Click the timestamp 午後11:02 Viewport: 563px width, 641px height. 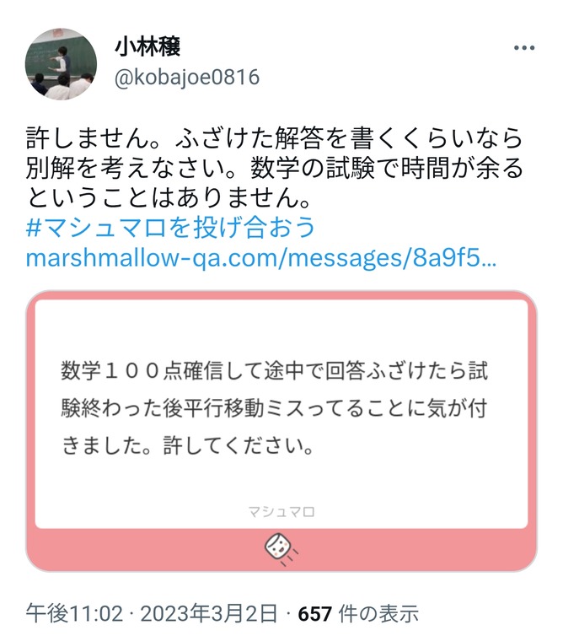[x=74, y=614]
